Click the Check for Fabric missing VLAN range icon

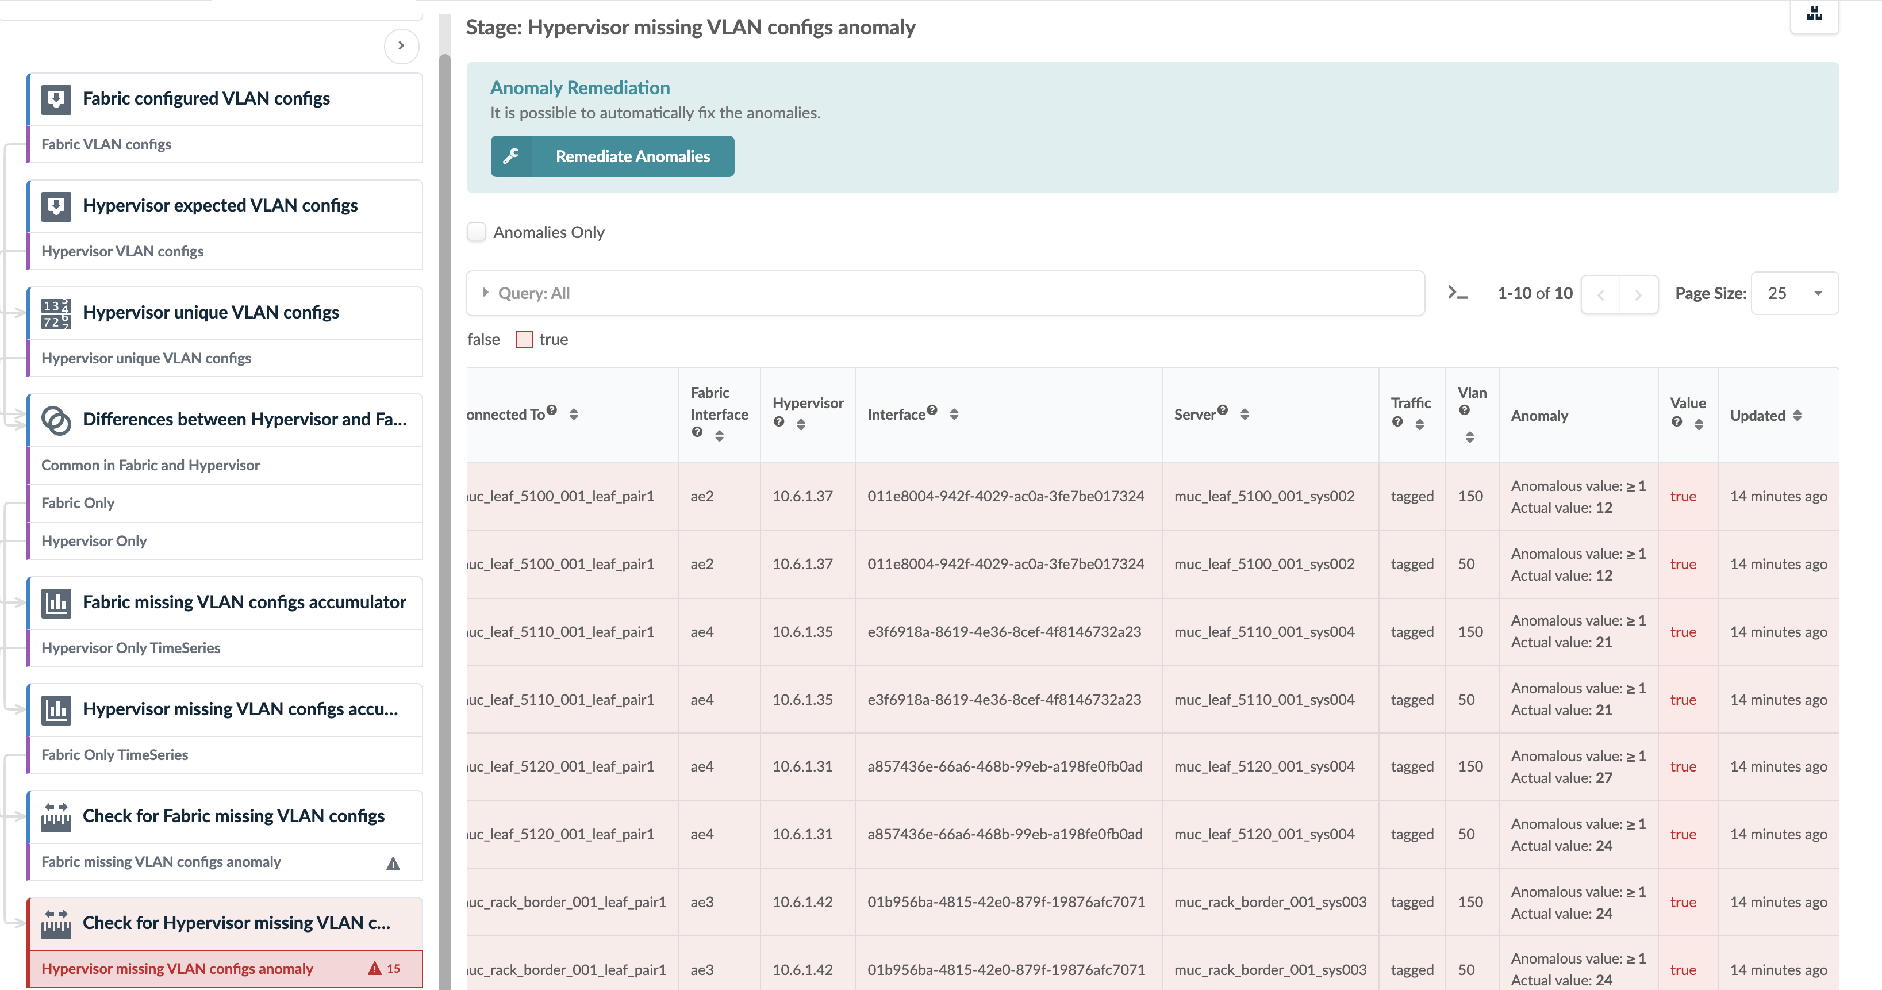pos(56,817)
